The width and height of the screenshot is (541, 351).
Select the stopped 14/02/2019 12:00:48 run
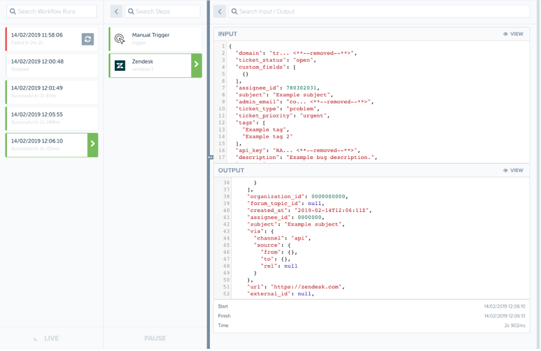click(51, 65)
